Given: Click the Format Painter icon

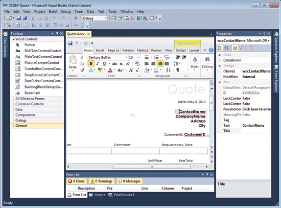Looking at the screenshot, I should click(x=82, y=70).
